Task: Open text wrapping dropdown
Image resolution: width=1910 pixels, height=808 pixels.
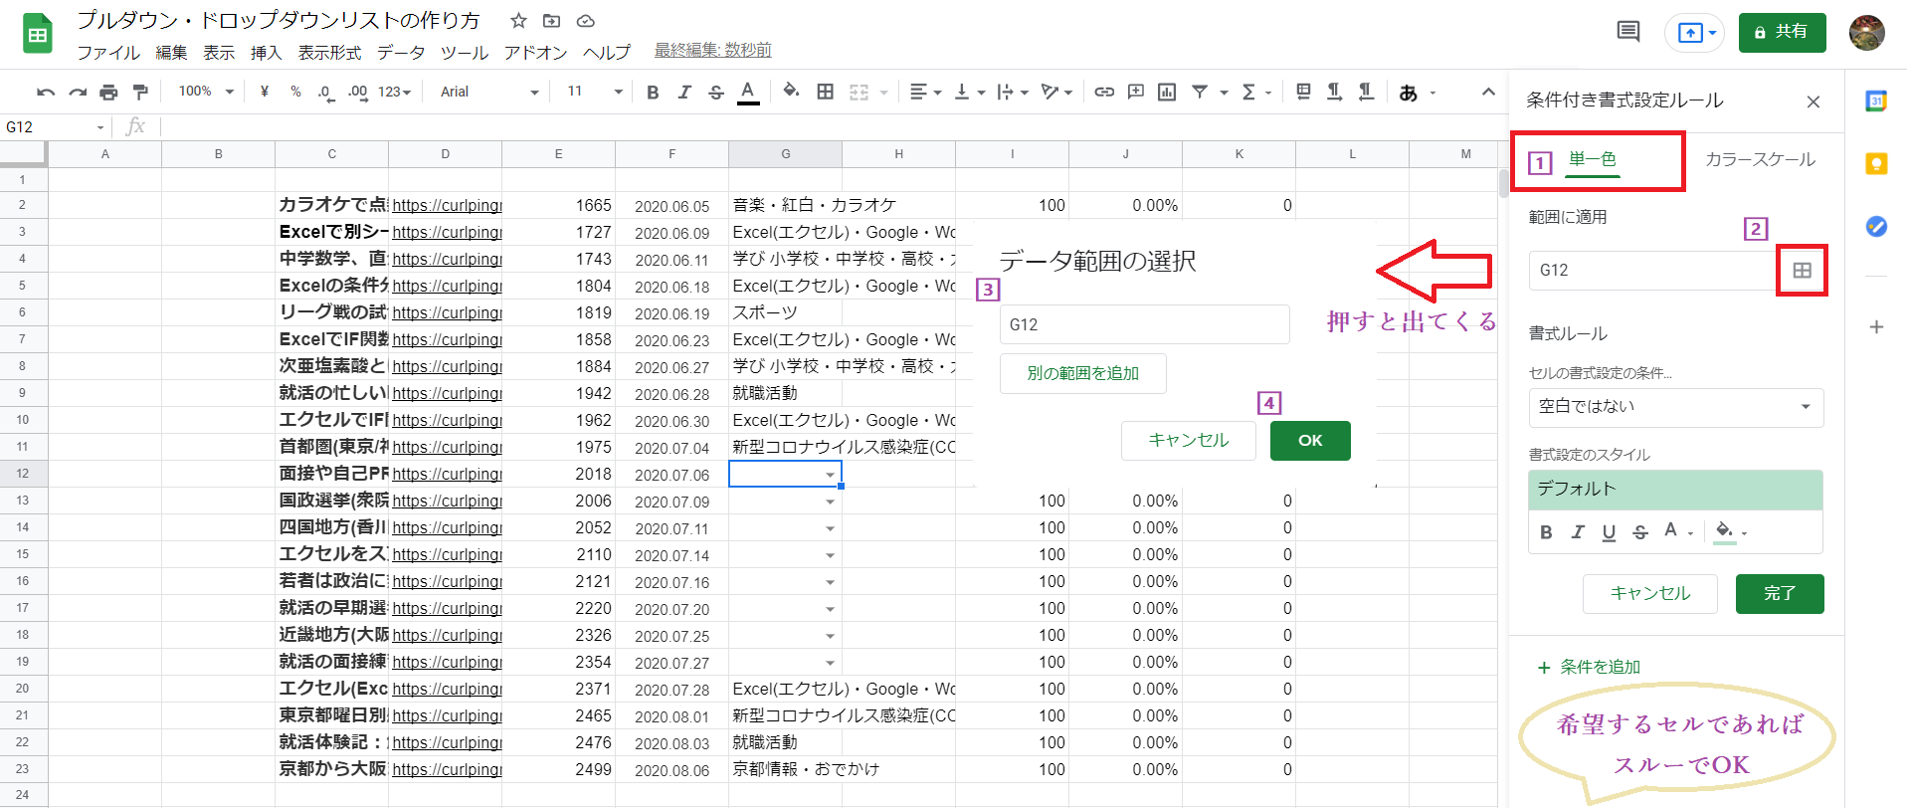Action: 1013,92
